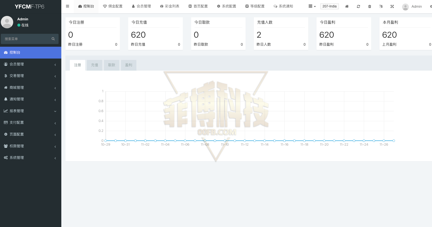Click the cogs icon beside 系统管理

pyautogui.click(x=6, y=158)
